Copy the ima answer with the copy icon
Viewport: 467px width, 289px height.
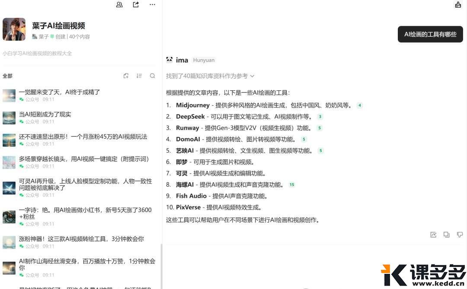click(446, 235)
